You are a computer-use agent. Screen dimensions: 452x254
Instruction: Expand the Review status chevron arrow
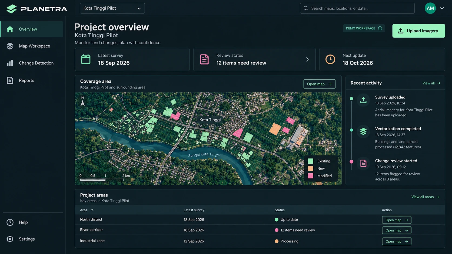tap(307, 59)
